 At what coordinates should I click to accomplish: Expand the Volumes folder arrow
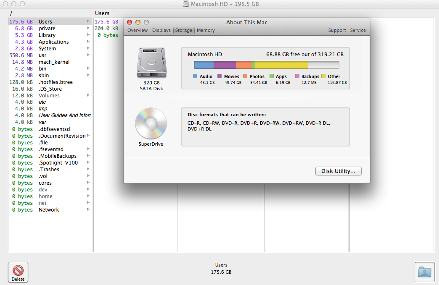coord(88,95)
